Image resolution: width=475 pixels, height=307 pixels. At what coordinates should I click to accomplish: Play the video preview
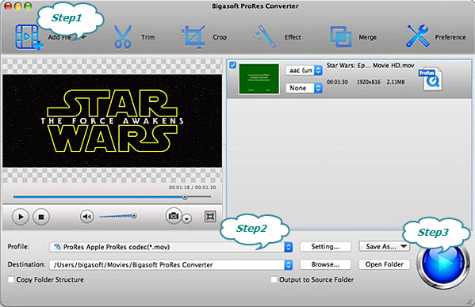21,217
